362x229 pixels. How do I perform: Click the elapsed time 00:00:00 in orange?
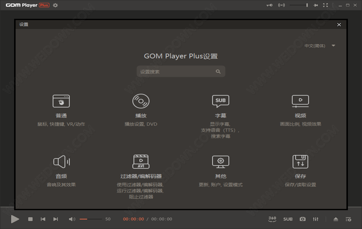click(x=133, y=219)
